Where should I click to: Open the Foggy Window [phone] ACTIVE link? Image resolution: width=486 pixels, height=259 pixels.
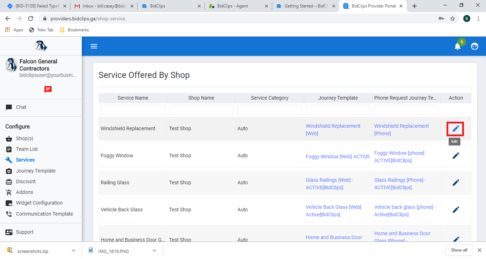pyautogui.click(x=399, y=157)
